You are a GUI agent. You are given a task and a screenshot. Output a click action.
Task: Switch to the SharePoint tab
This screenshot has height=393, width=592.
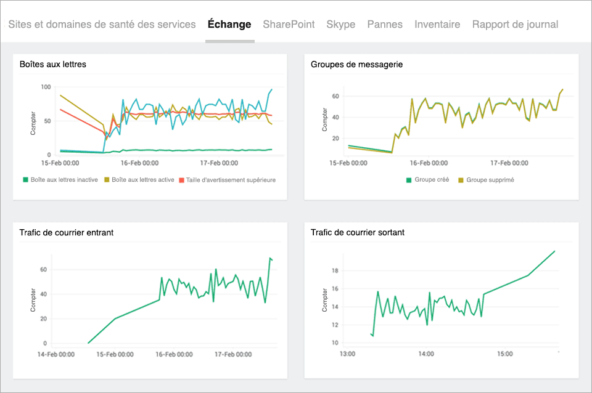(x=289, y=25)
